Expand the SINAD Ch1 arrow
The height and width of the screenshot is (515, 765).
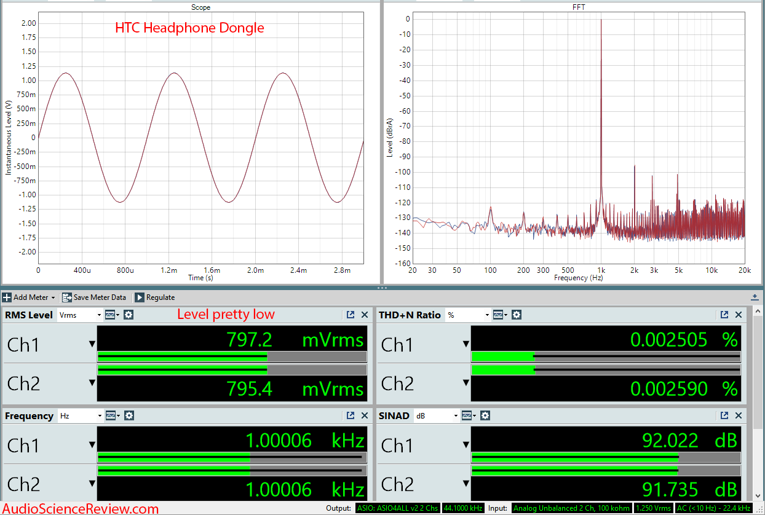click(x=466, y=445)
